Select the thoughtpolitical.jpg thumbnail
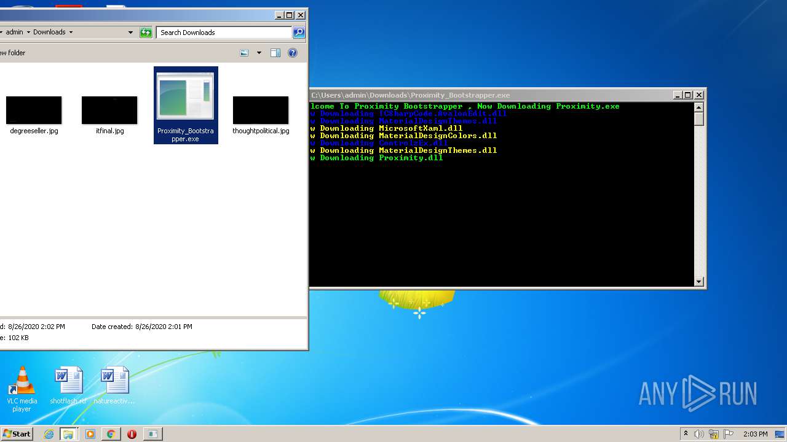 point(261,115)
